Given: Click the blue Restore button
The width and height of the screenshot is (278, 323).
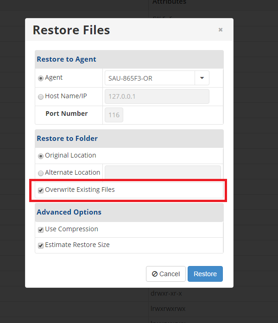Looking at the screenshot, I should coord(205,274).
